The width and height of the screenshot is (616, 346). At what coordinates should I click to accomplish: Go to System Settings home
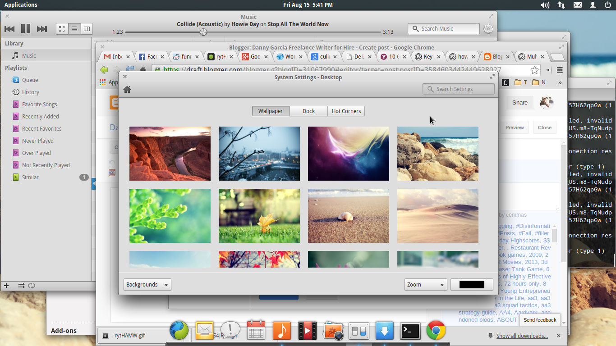(x=127, y=89)
